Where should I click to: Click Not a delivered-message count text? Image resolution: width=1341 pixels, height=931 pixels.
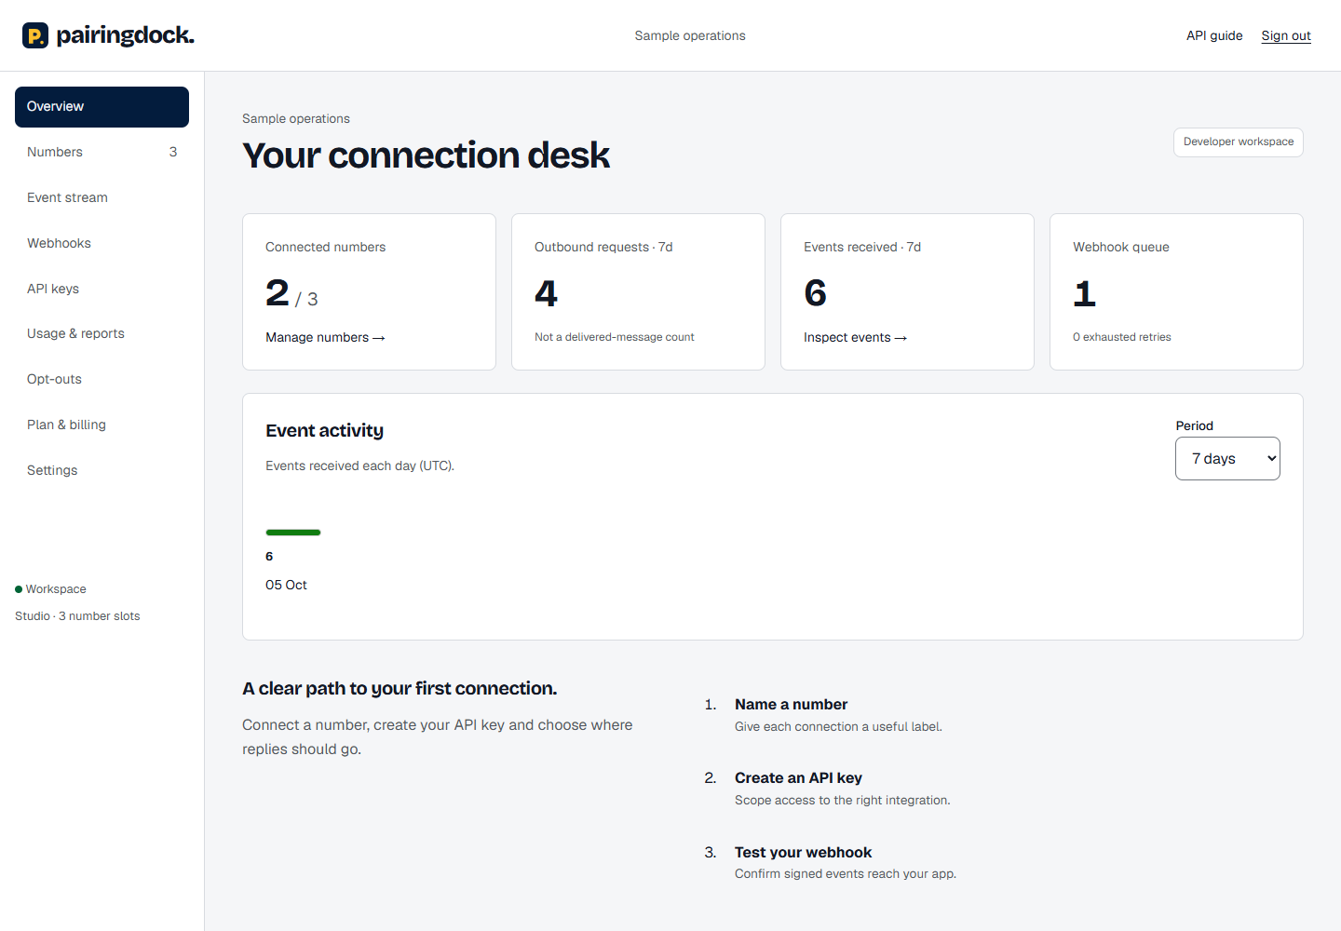pos(615,337)
